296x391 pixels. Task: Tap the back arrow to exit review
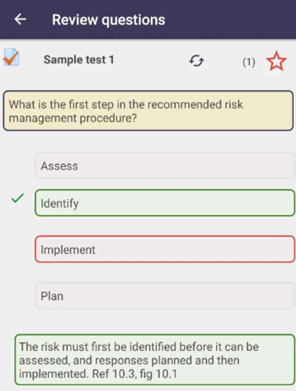20,19
